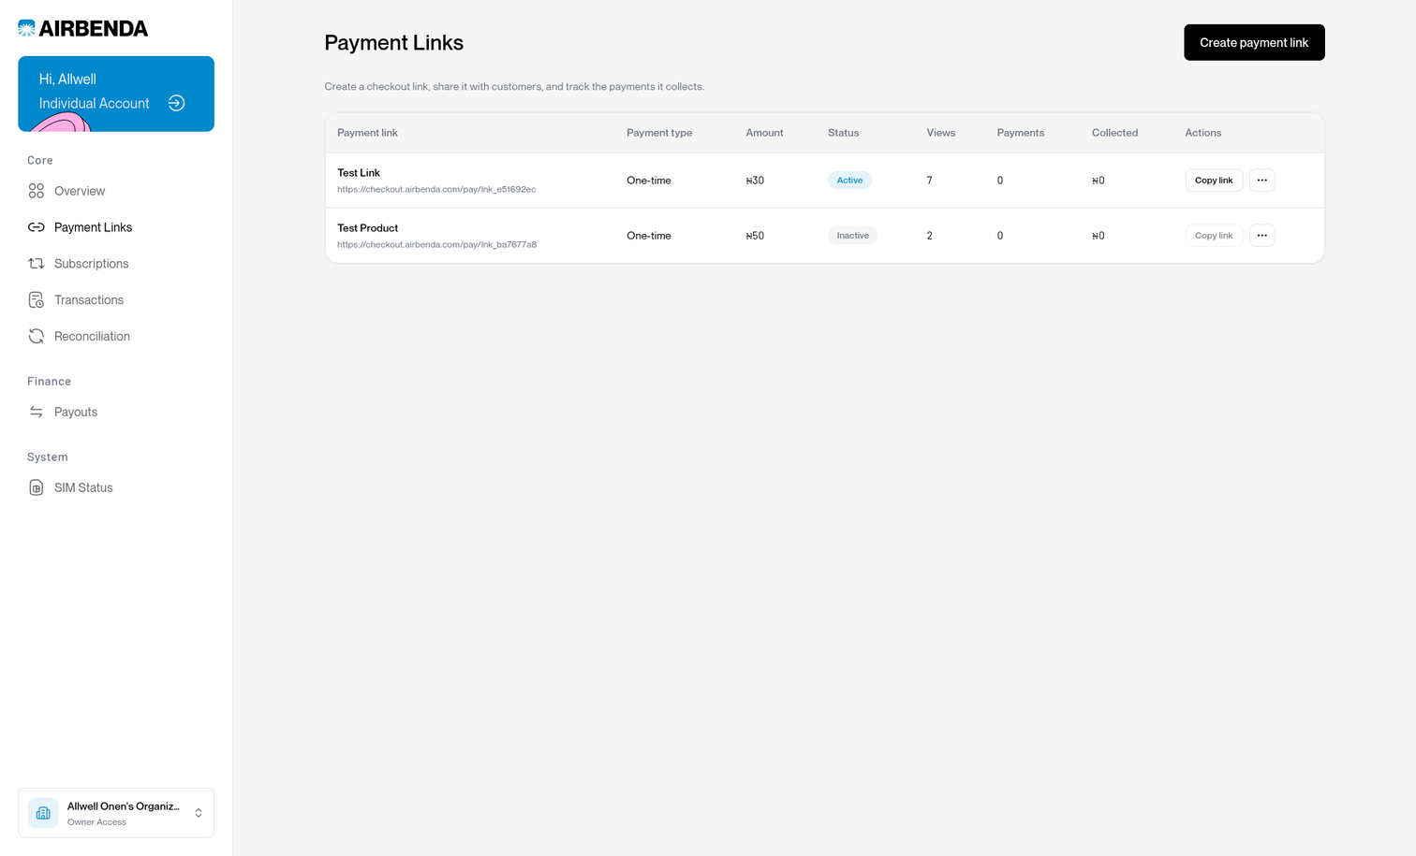Viewport: 1416px width, 856px height.
Task: Click Allwell Onen's Organization name
Action: pos(124,806)
